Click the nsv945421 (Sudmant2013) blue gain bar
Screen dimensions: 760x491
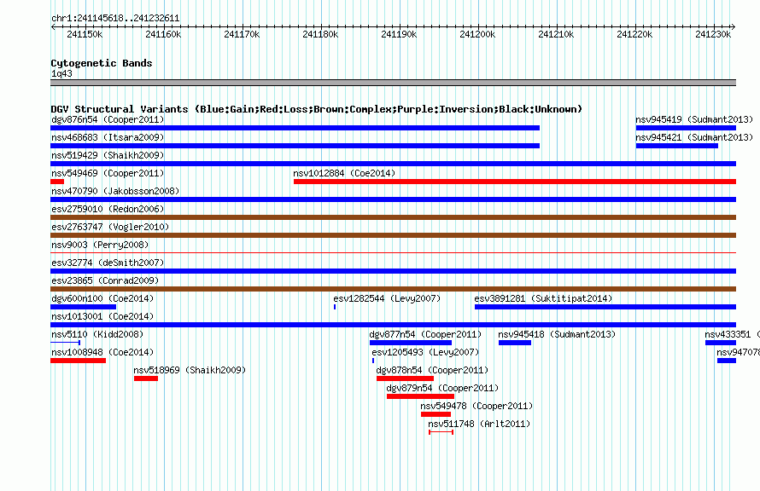(676, 146)
